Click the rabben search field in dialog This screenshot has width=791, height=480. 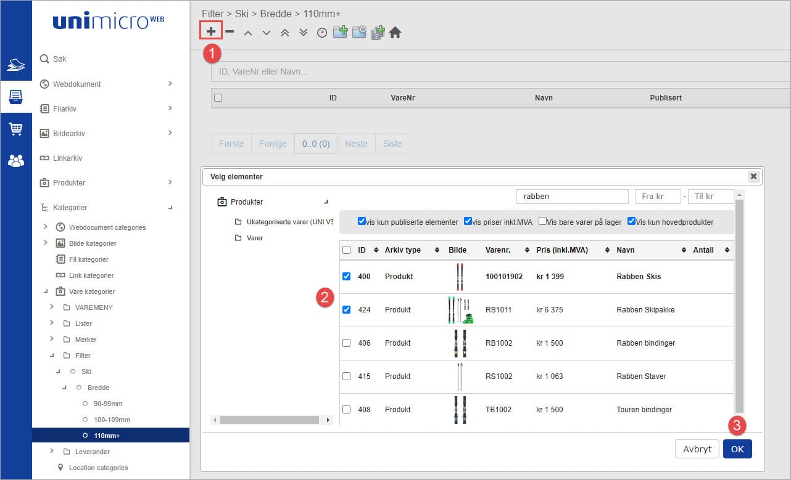pos(572,196)
